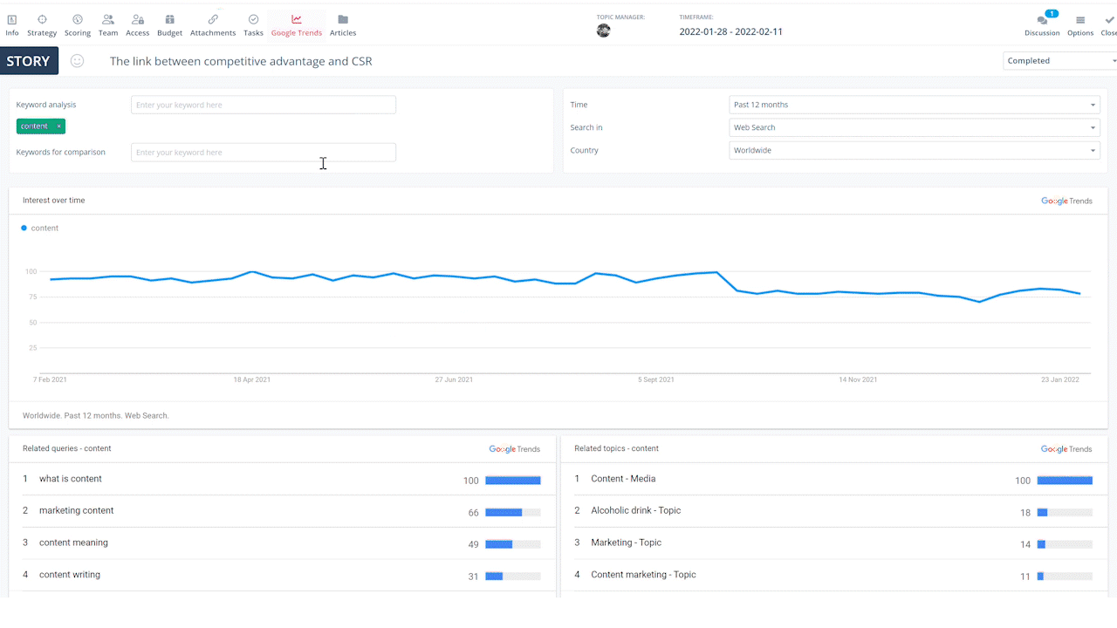1117x628 pixels.
Task: Click the 'what is content' result bar
Action: [x=512, y=480]
